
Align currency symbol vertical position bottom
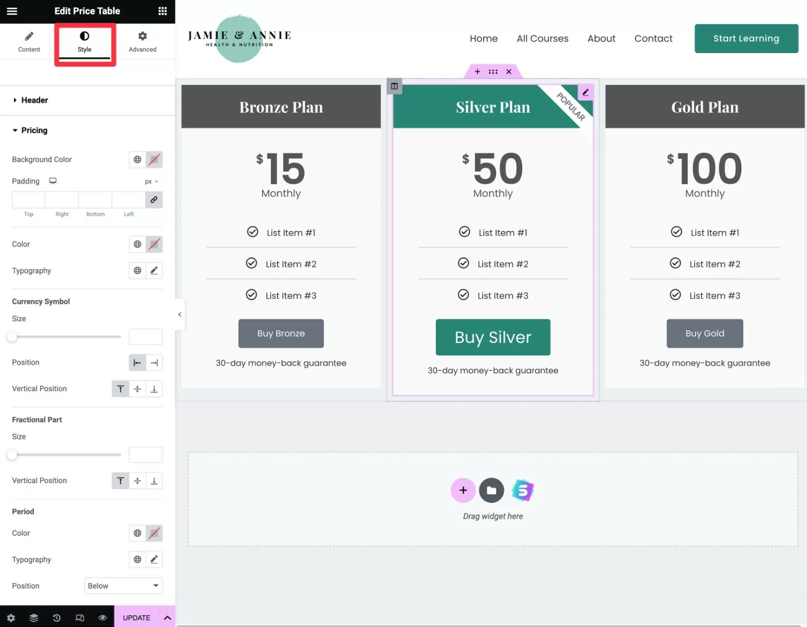coord(154,389)
